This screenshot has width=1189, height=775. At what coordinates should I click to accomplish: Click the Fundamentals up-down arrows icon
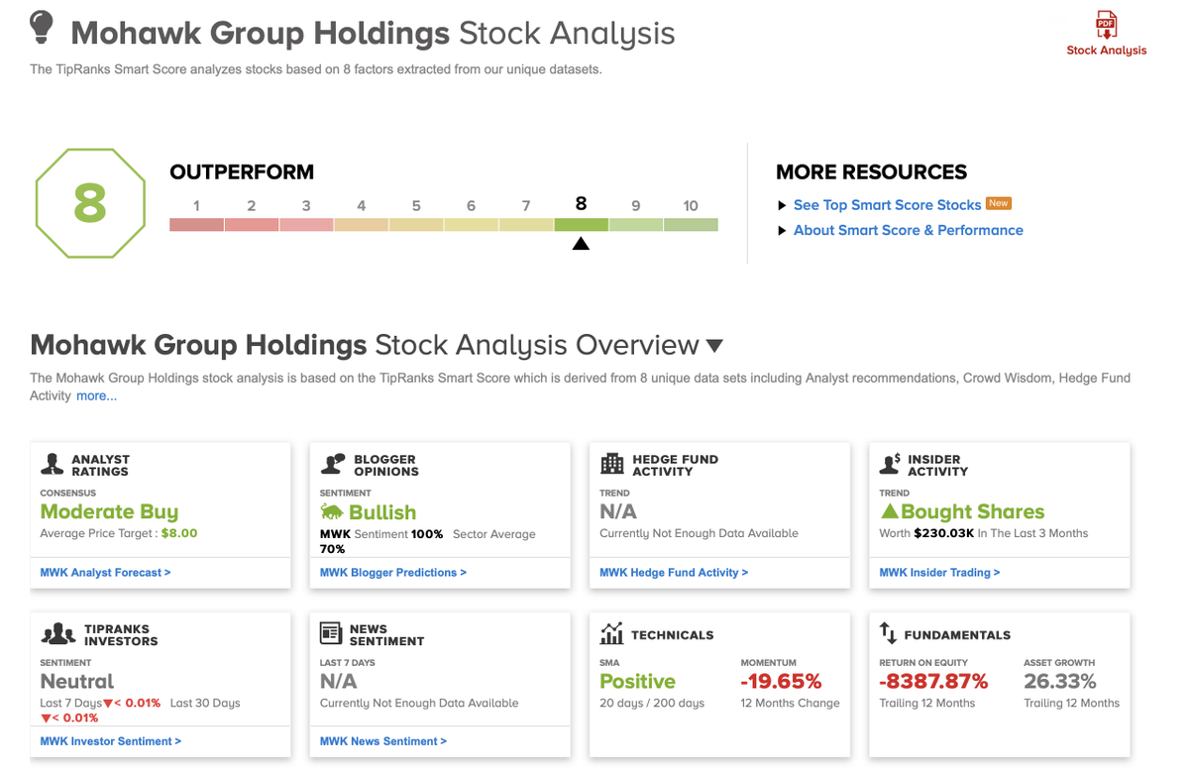click(x=889, y=633)
